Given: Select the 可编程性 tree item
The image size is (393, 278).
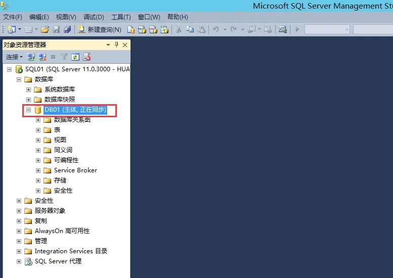Looking at the screenshot, I should [66, 160].
